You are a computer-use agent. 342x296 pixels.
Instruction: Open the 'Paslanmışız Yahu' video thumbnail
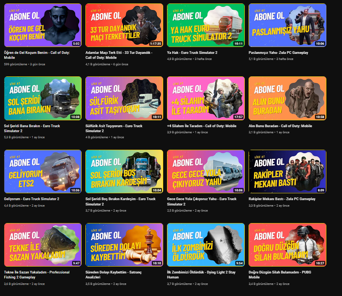point(287,25)
